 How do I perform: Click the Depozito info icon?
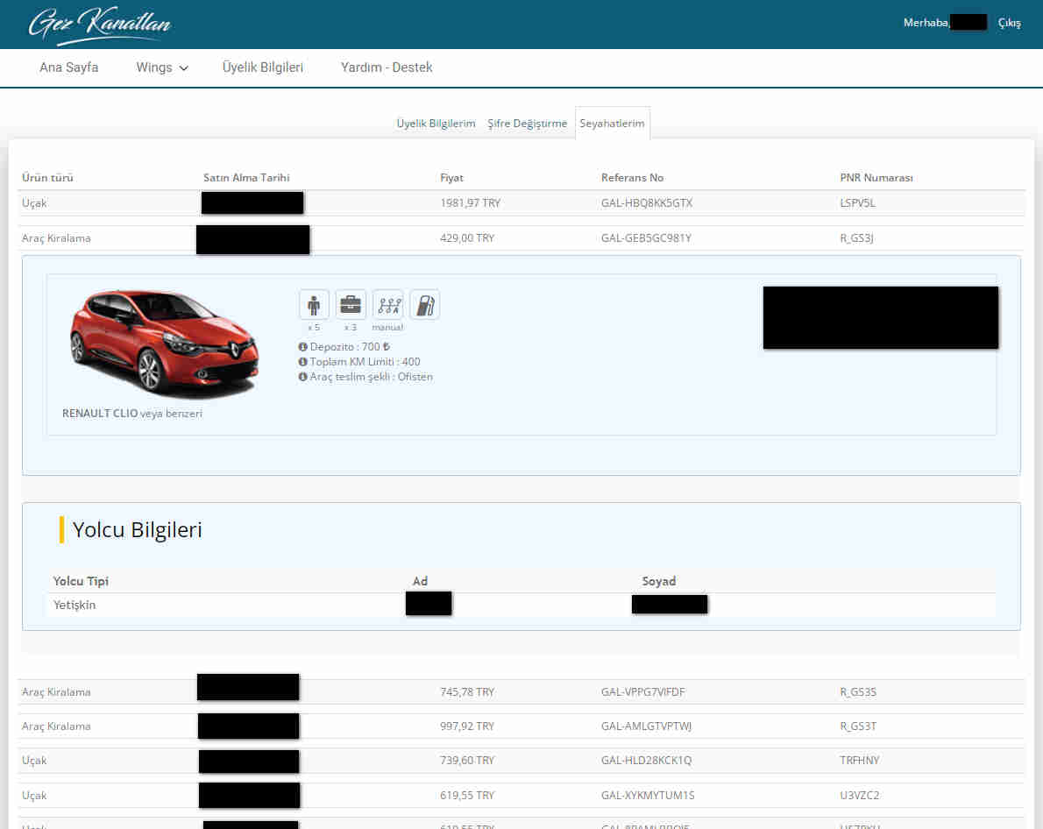[302, 347]
